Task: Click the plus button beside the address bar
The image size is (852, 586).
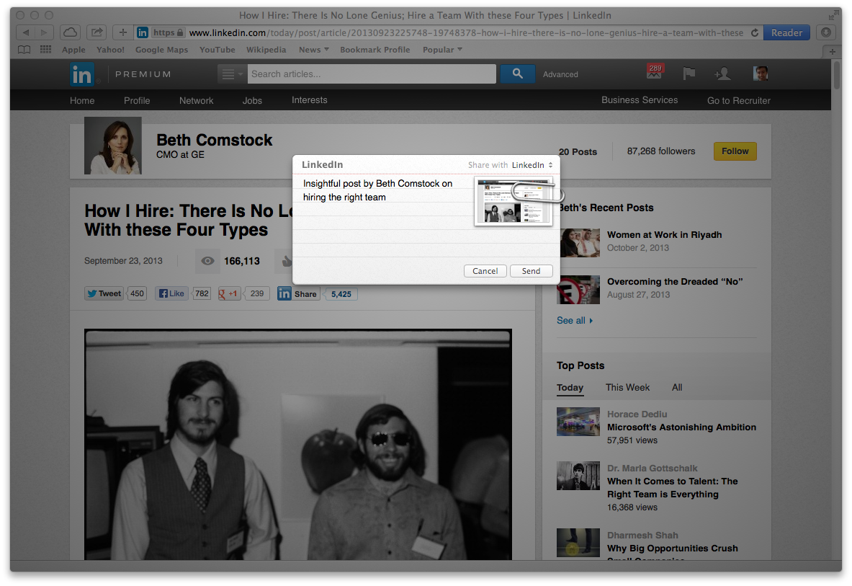Action: [x=123, y=32]
